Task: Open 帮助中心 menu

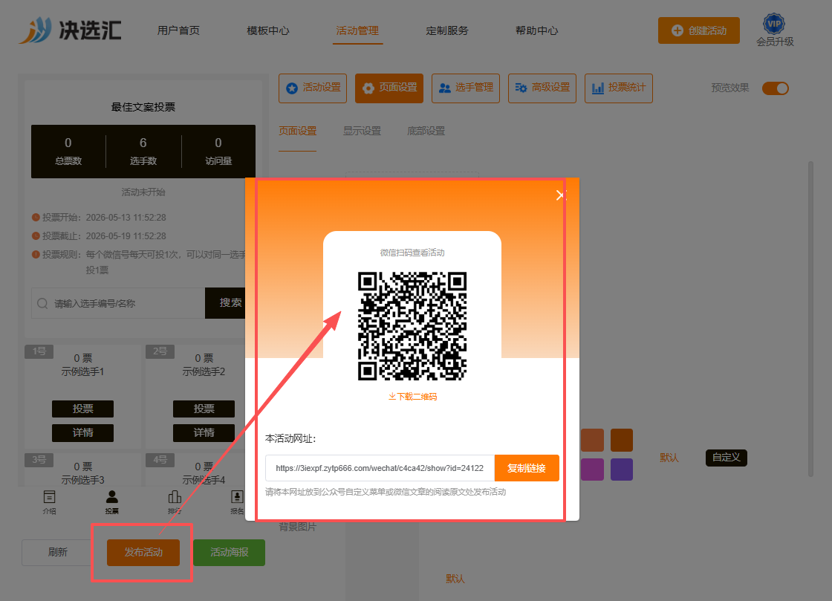Action: (x=536, y=30)
